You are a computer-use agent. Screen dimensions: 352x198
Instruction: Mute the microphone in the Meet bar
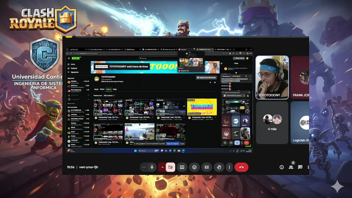[x=152, y=167]
